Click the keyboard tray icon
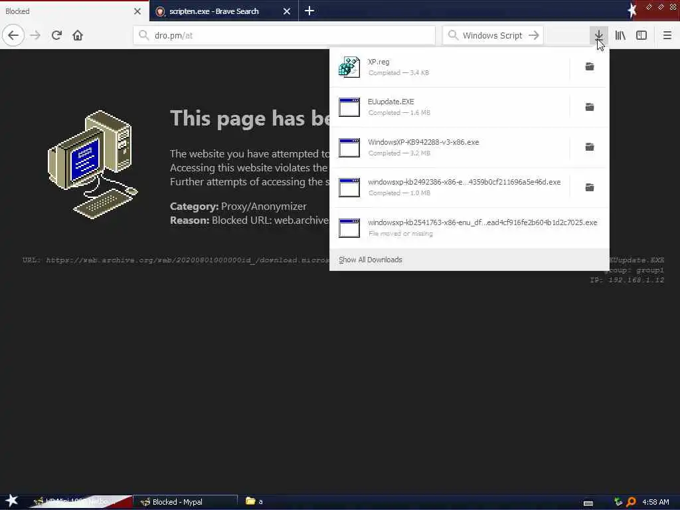This screenshot has height=510, width=680. coord(588,503)
